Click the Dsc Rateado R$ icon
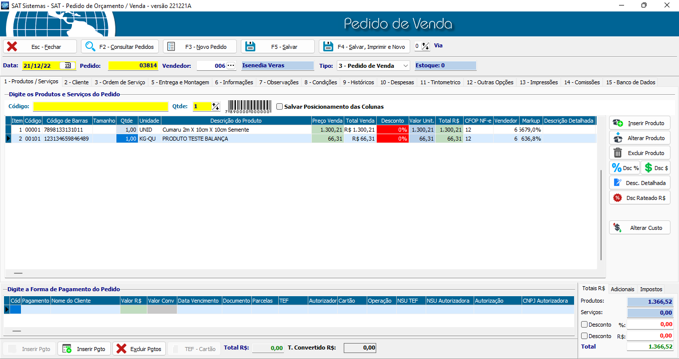The height and width of the screenshot is (359, 679). 618,198
